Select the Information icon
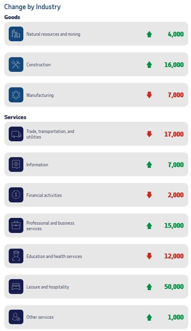 point(16,164)
